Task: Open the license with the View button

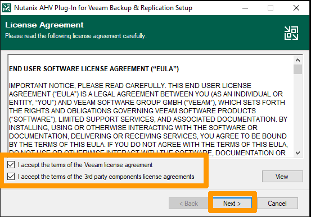Action: point(282,176)
